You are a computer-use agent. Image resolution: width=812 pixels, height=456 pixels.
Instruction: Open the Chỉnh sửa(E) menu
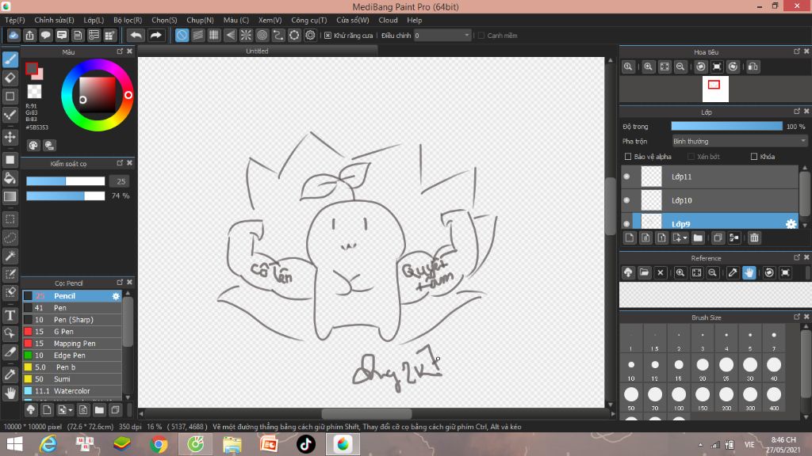(55, 20)
